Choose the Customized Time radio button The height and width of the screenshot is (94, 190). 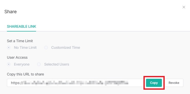[46, 48]
